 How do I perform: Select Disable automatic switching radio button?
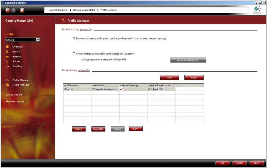point(74,38)
